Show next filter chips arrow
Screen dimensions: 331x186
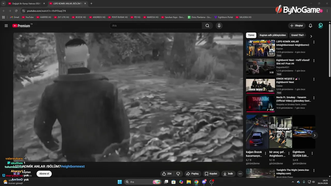tap(311, 36)
